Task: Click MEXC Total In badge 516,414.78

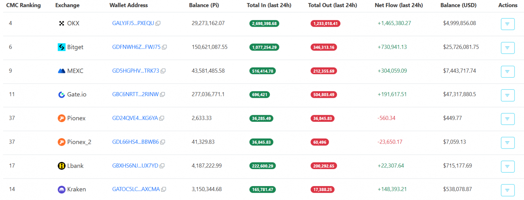Action: [x=262, y=71]
